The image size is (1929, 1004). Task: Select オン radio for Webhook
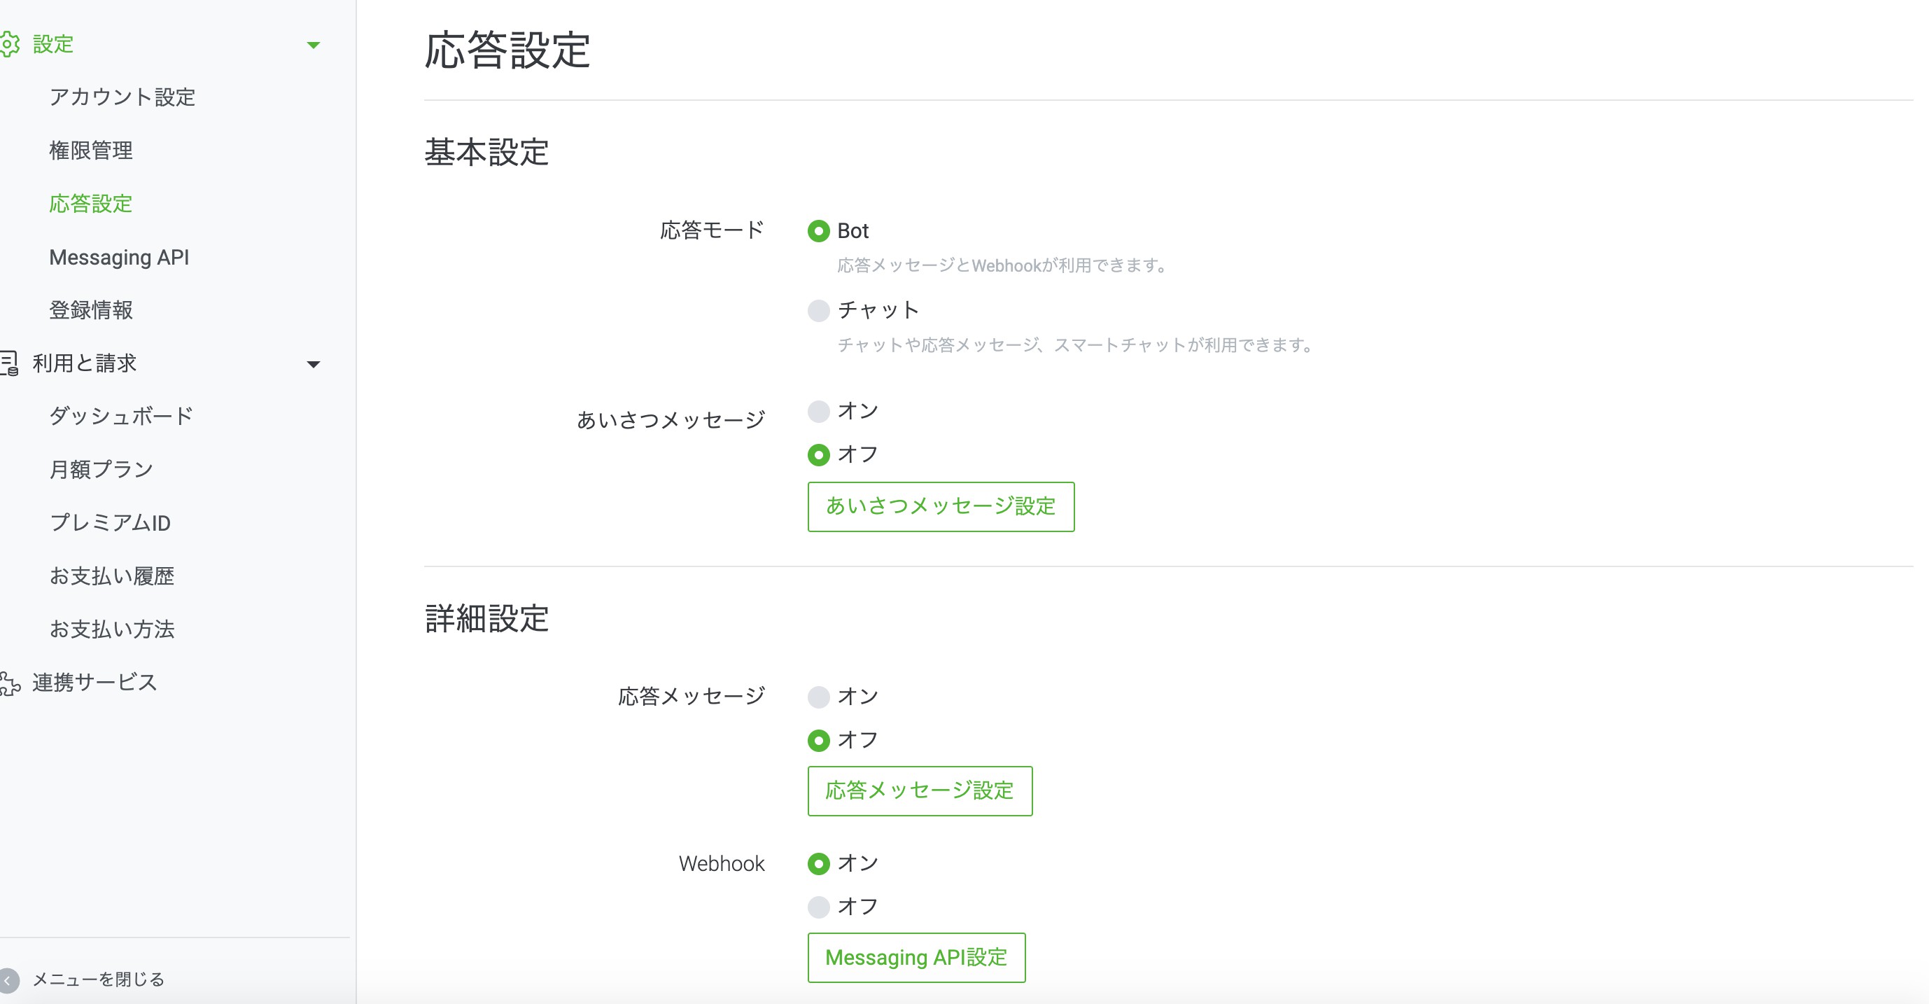tap(818, 864)
